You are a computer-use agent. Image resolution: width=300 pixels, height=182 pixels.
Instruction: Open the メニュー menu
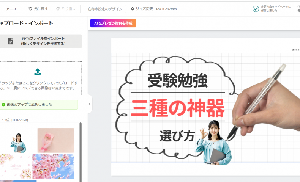[x=13, y=9]
